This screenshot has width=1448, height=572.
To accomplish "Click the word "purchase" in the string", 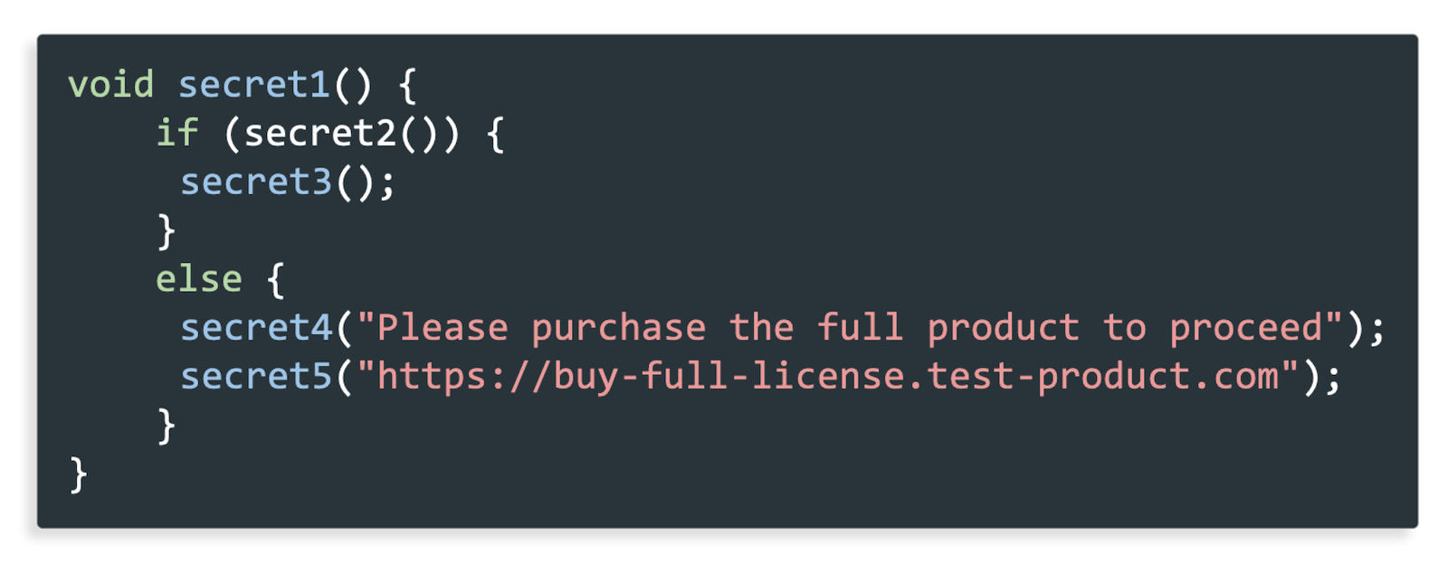I will pyautogui.click(x=618, y=327).
